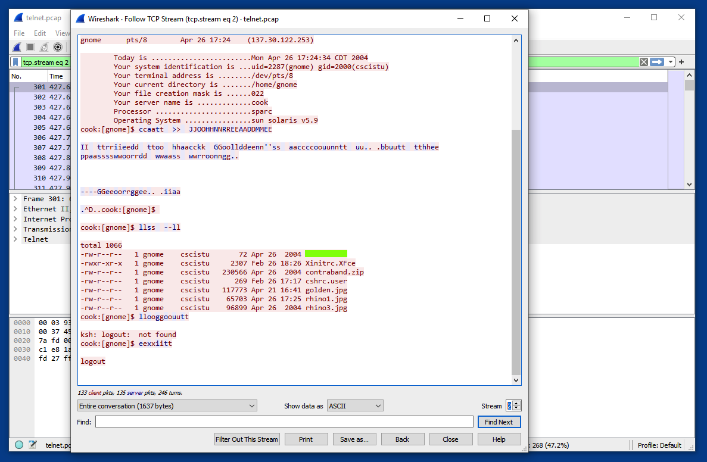Click the shark fin start capture icon
This screenshot has width=707, height=462.
[x=17, y=47]
